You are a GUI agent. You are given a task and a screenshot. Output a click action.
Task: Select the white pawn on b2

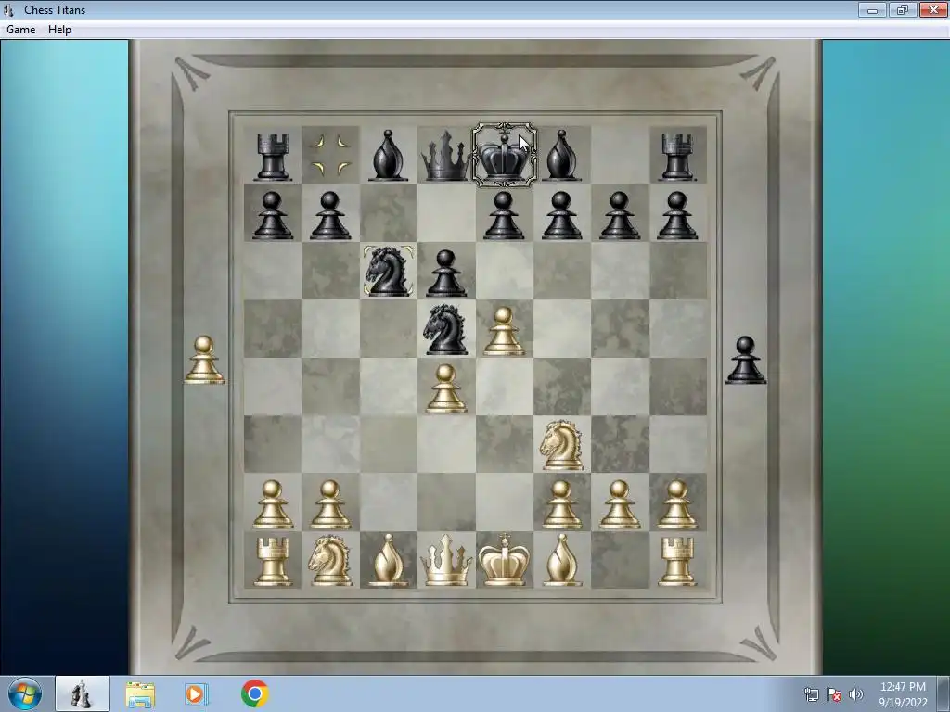(330, 504)
